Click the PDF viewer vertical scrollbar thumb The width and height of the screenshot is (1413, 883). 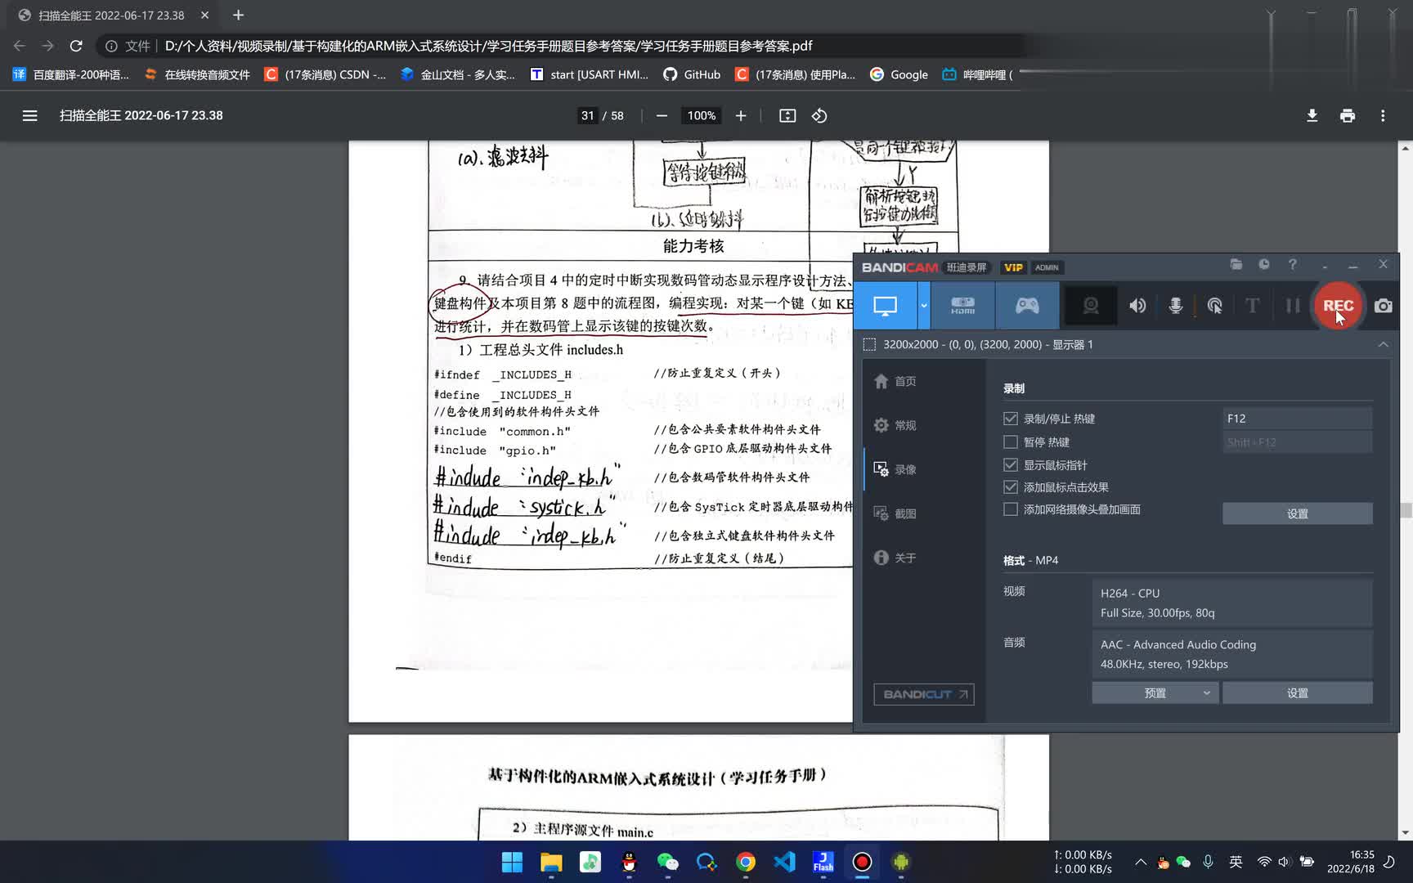(x=1406, y=510)
